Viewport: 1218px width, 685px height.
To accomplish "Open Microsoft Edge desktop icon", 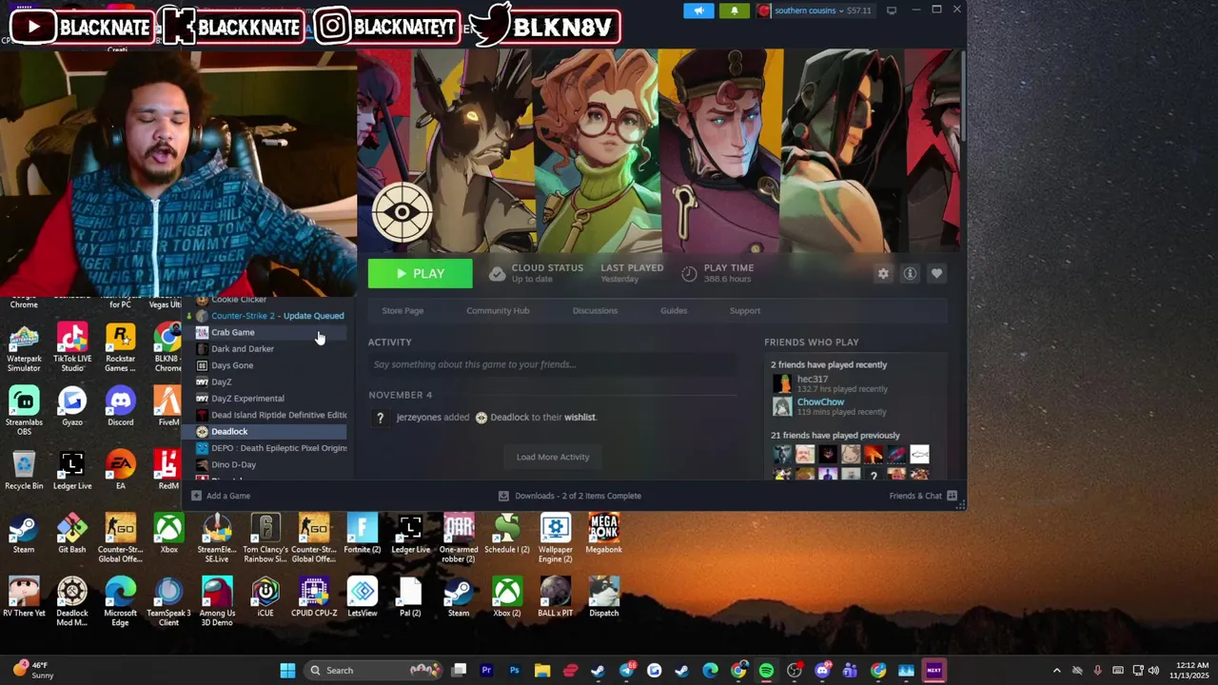I will pos(120,601).
